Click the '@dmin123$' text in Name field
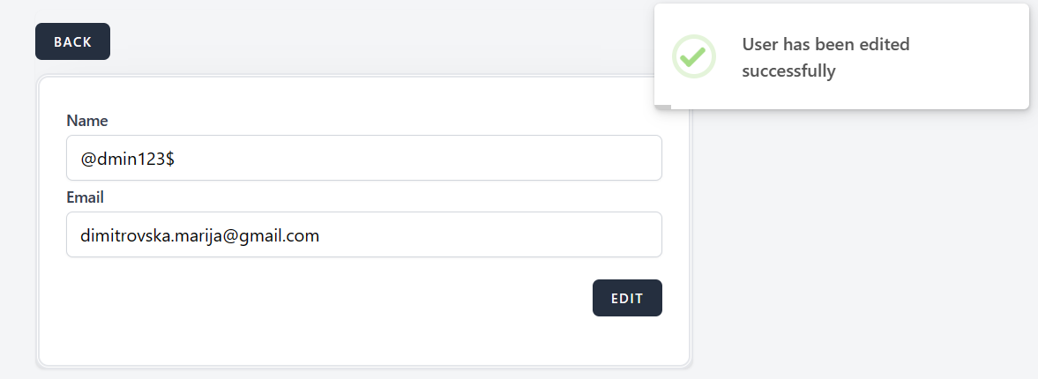 pos(128,160)
